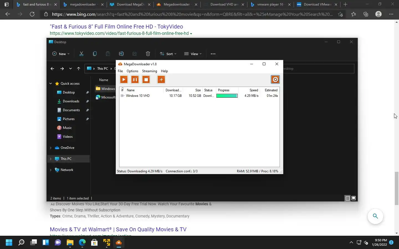The image size is (399, 249).
Task: Sort downloads by Size column header
Action: [193, 90]
